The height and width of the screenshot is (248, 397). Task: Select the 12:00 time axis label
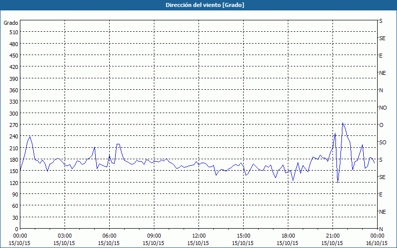click(x=198, y=236)
